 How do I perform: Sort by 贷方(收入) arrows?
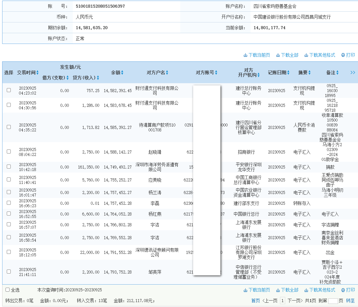[x=98, y=78]
